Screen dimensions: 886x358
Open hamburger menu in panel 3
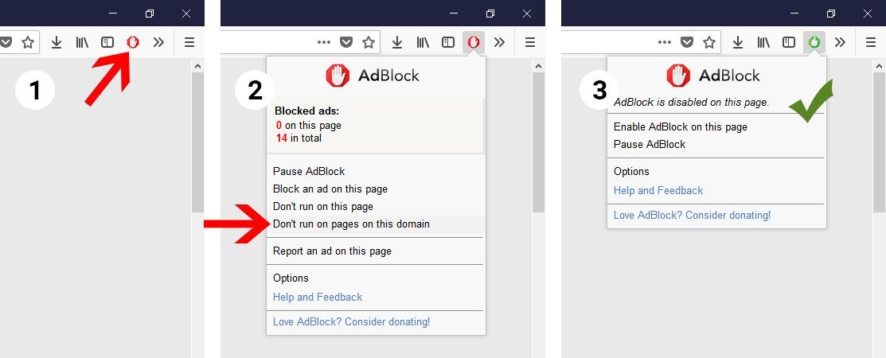[x=871, y=42]
